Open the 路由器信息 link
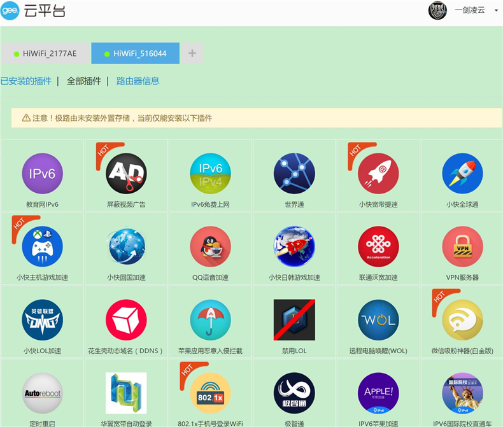This screenshot has height=427, width=503. click(138, 81)
